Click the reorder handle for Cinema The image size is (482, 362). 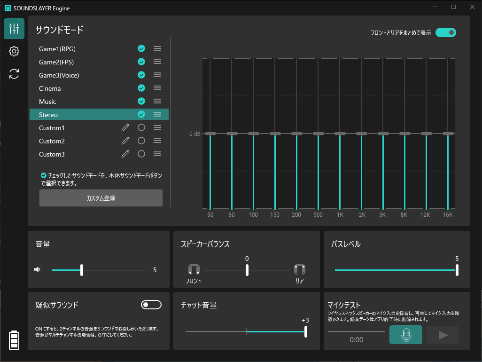tap(157, 88)
